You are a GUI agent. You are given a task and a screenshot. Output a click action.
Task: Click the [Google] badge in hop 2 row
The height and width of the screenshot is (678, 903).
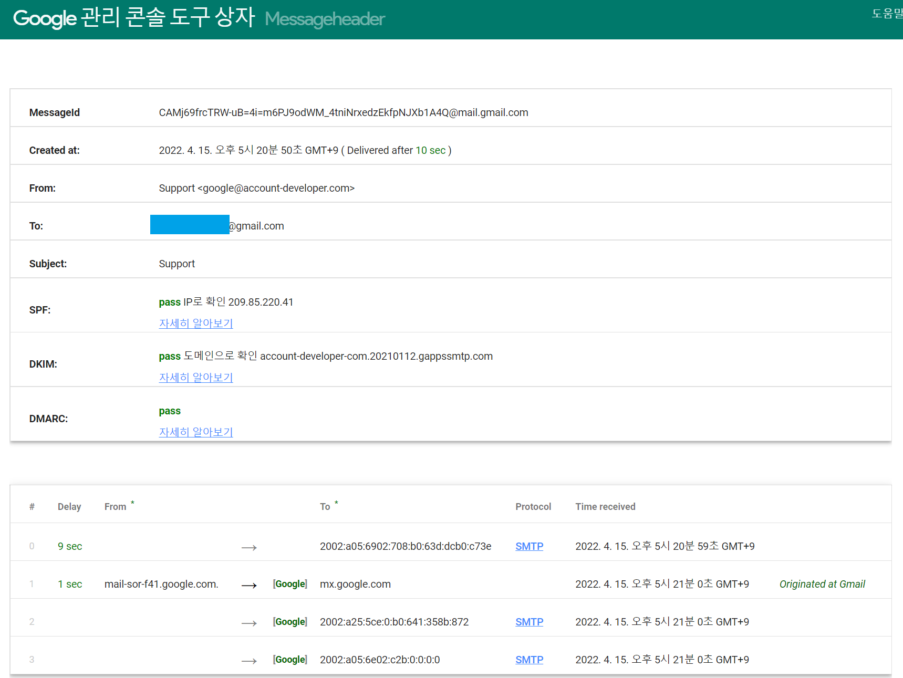pos(290,622)
